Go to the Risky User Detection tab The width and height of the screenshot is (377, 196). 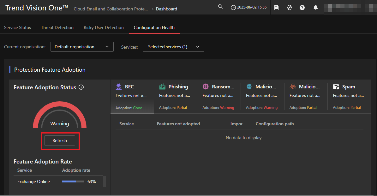104,27
